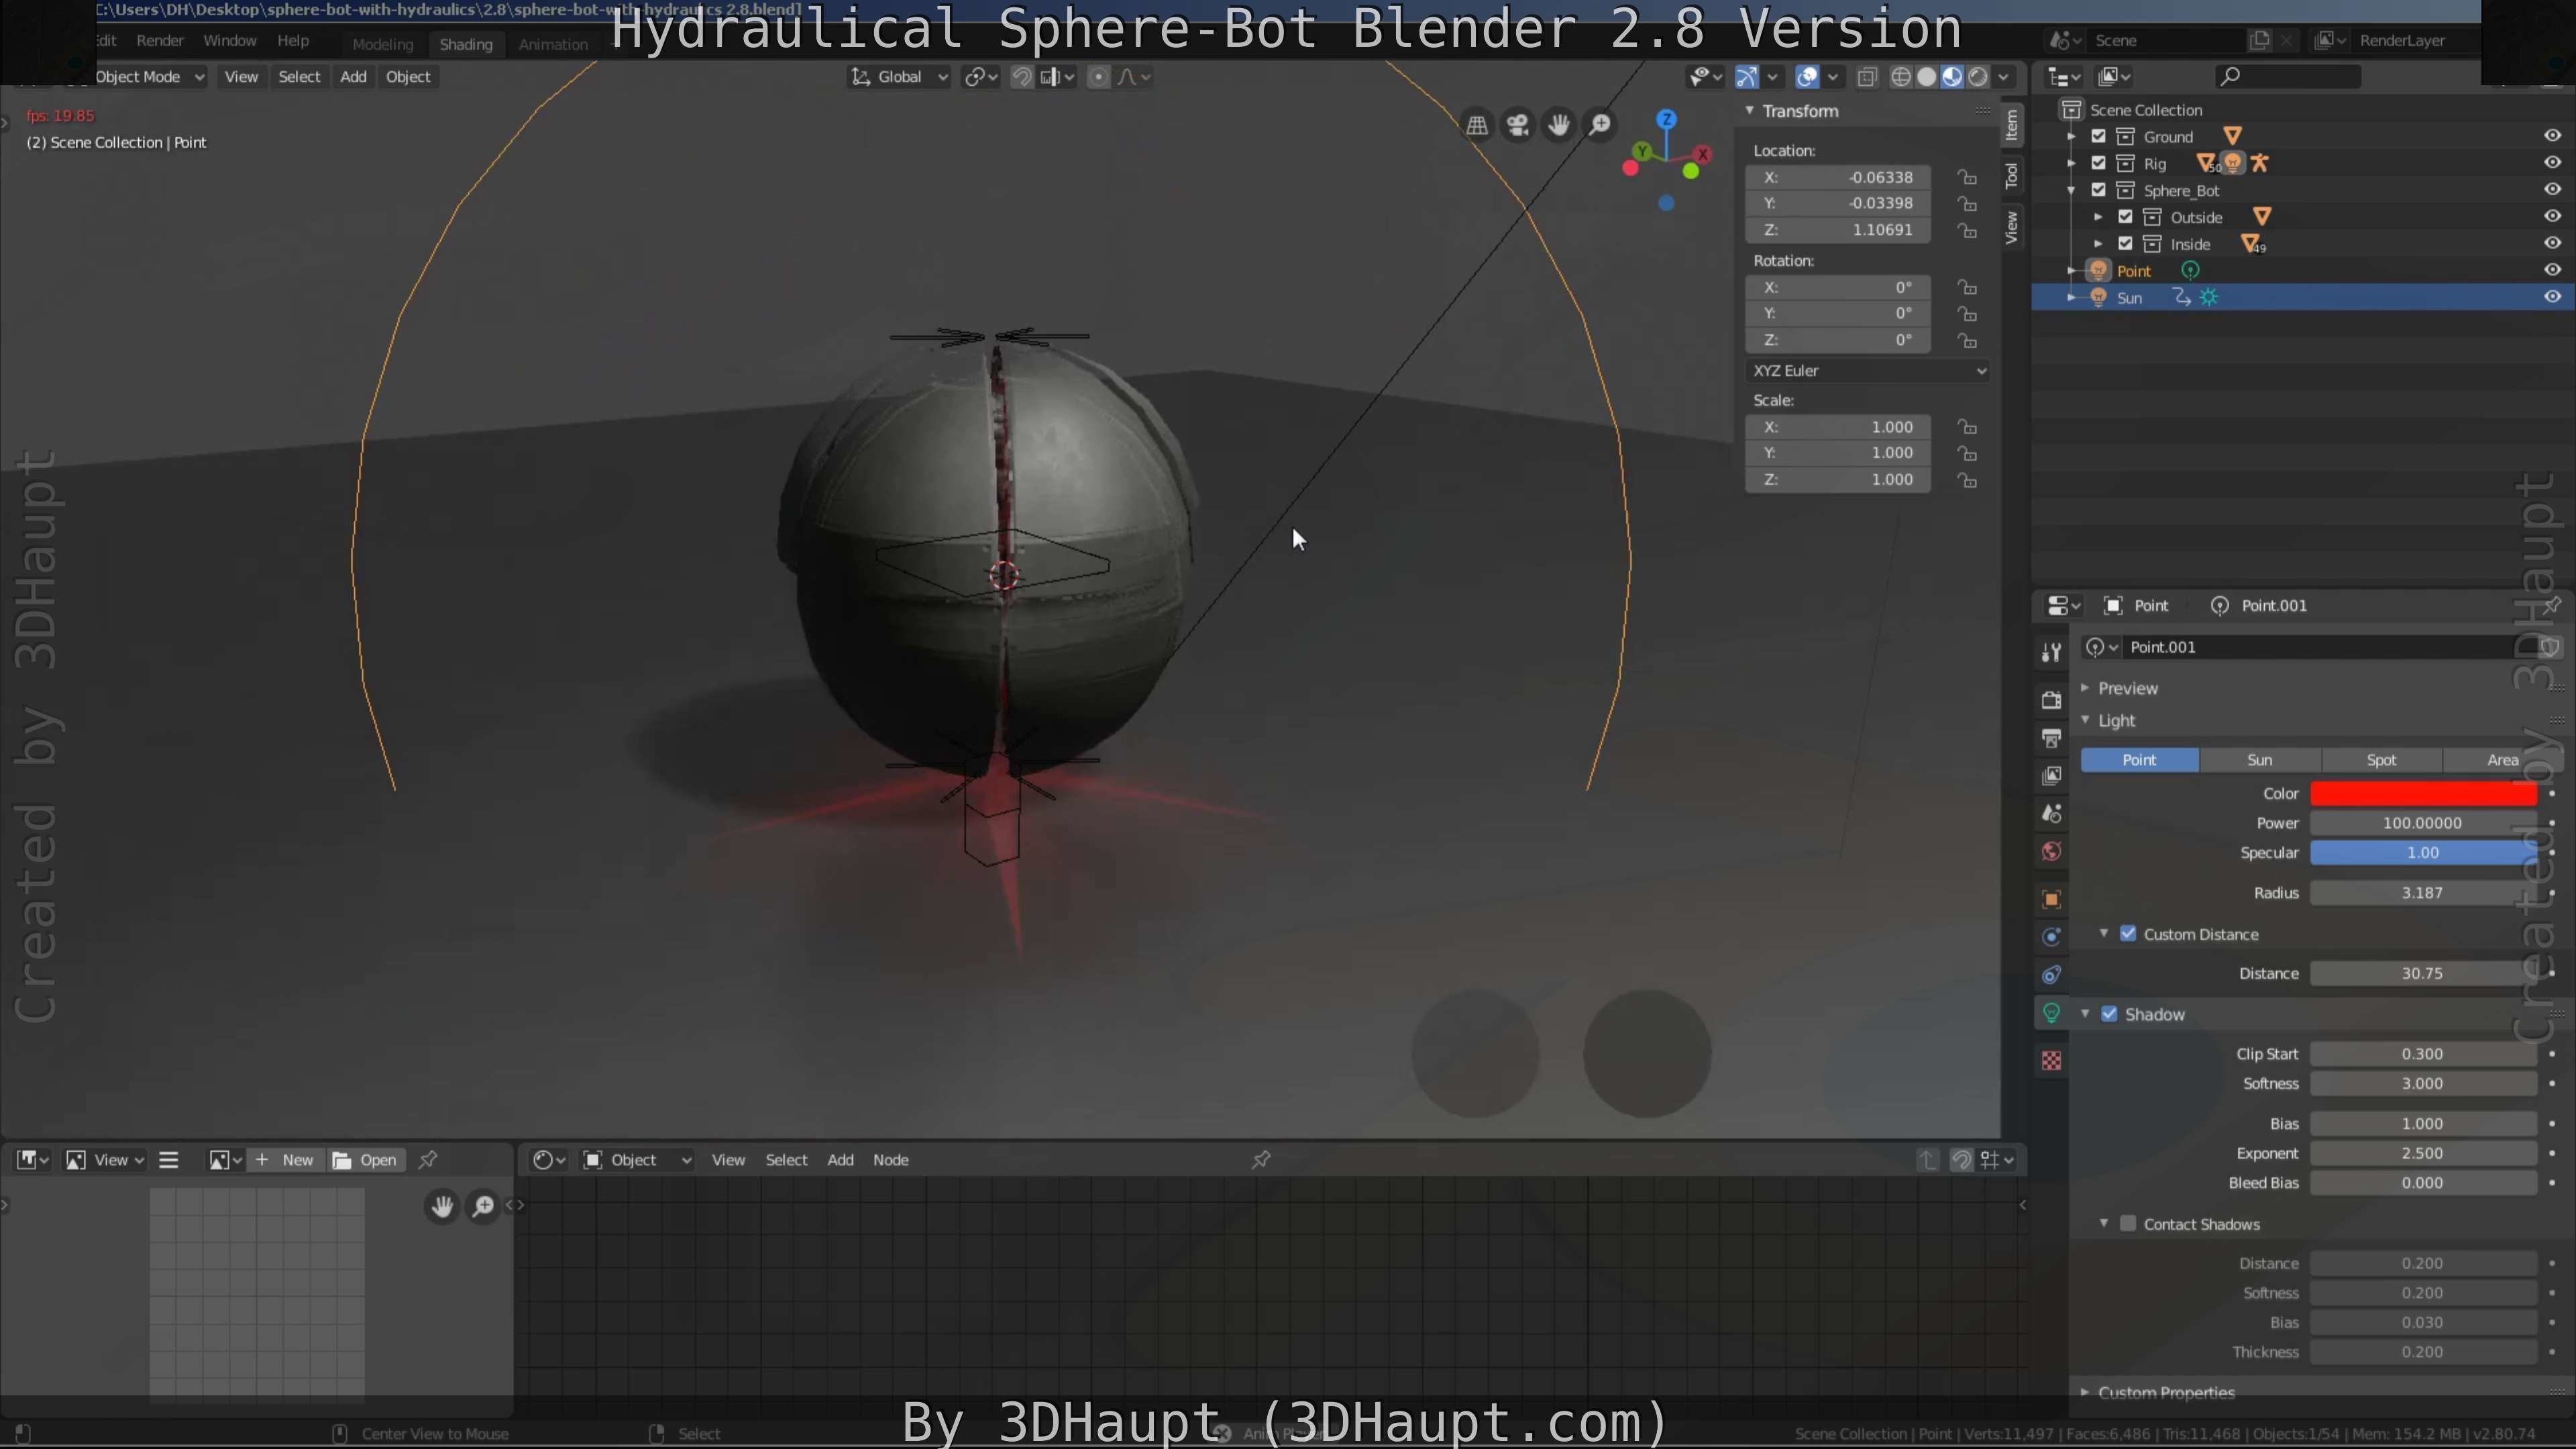Open the Global transform orientation dropdown
This screenshot has width=2576, height=1449.
click(899, 77)
